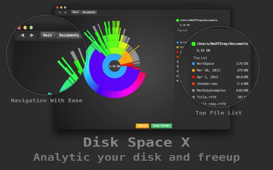273x170 pixels.
Task: Click the orange ReScan button
Action: pyautogui.click(x=142, y=126)
